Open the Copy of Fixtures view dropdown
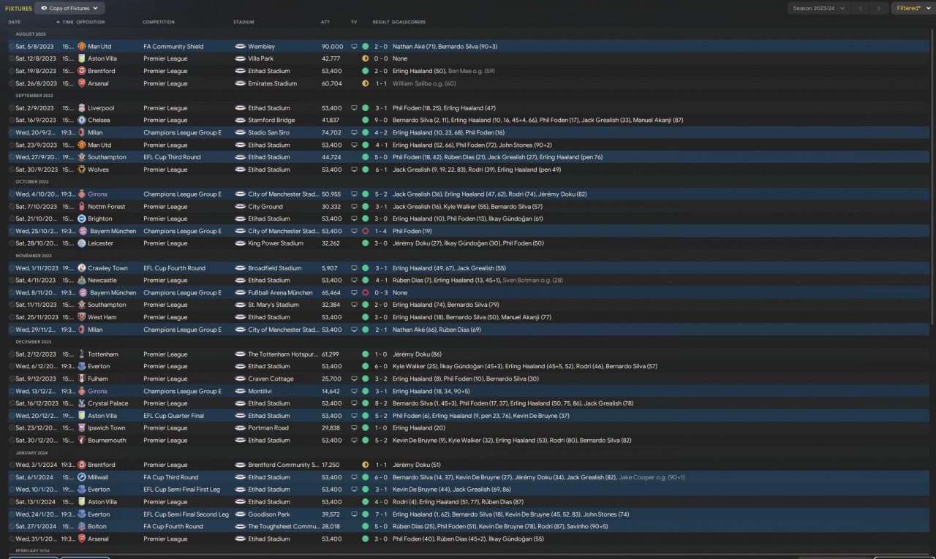The image size is (936, 559). click(x=70, y=8)
